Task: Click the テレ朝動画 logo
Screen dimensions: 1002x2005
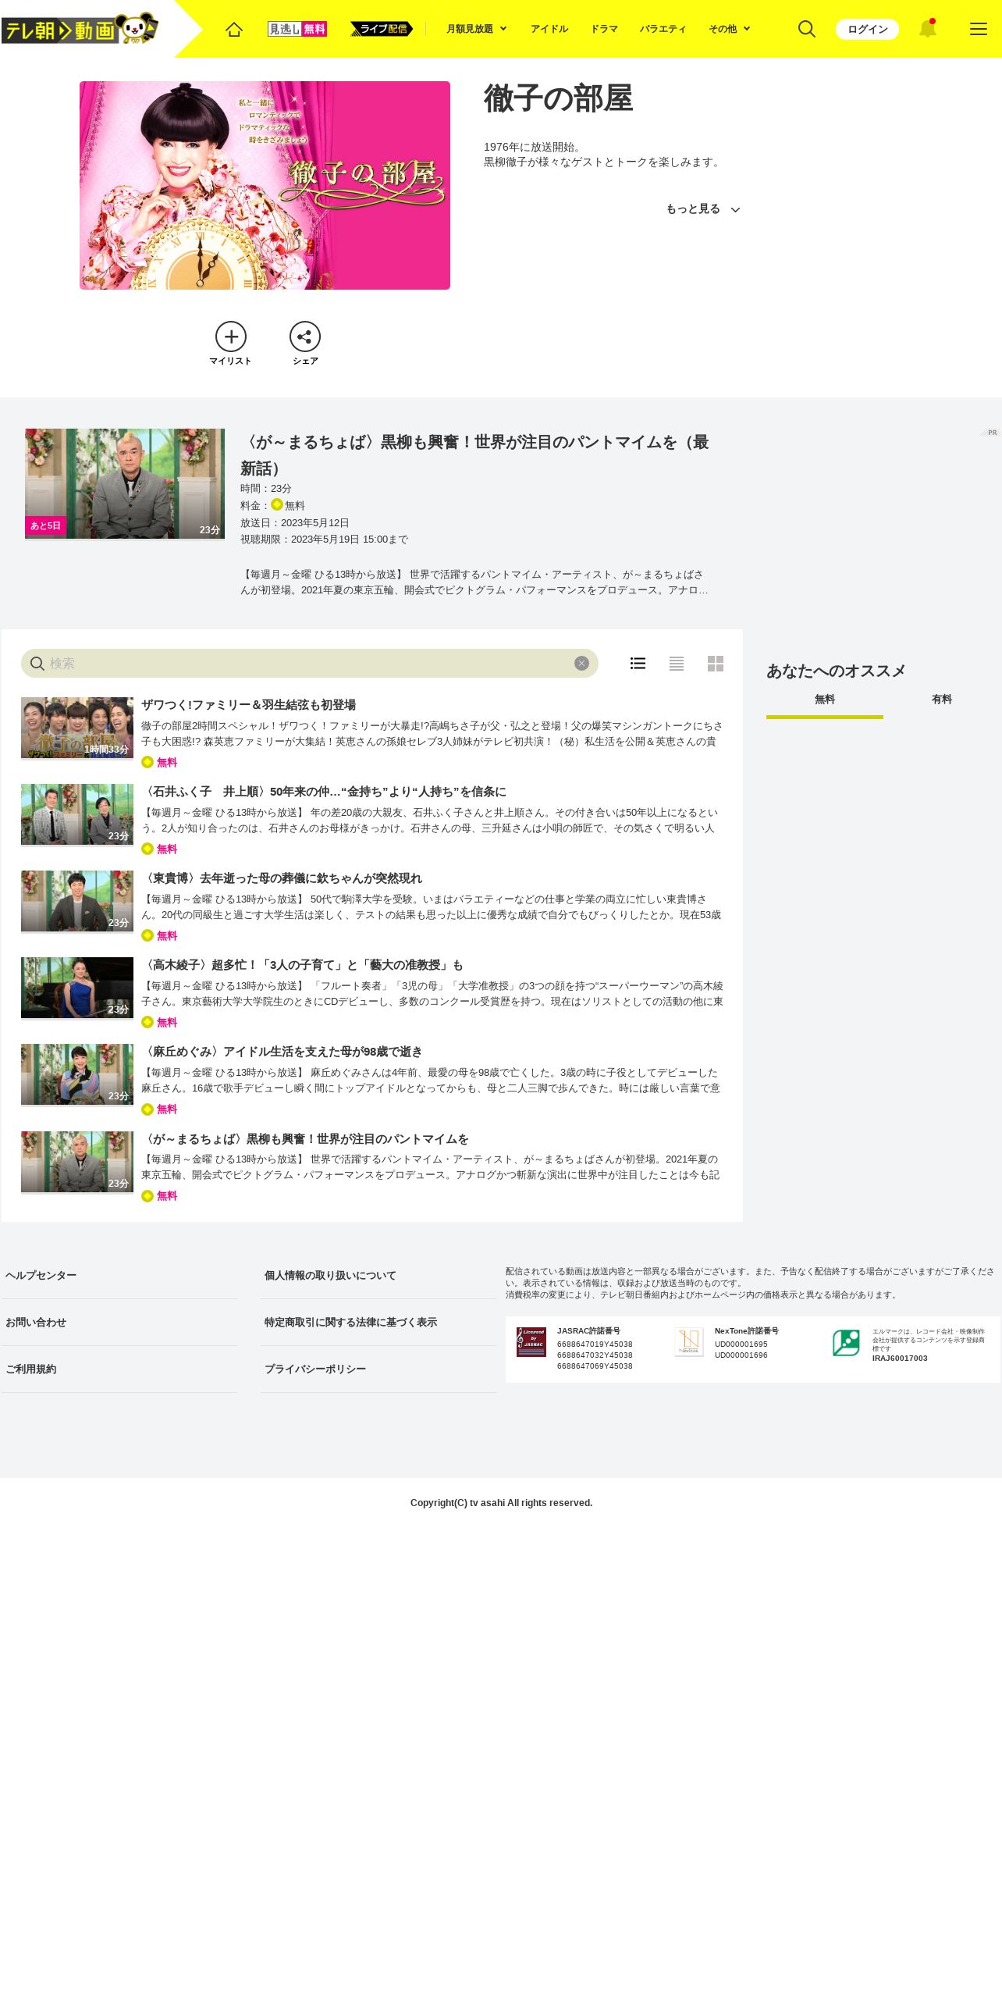Action: (x=80, y=29)
